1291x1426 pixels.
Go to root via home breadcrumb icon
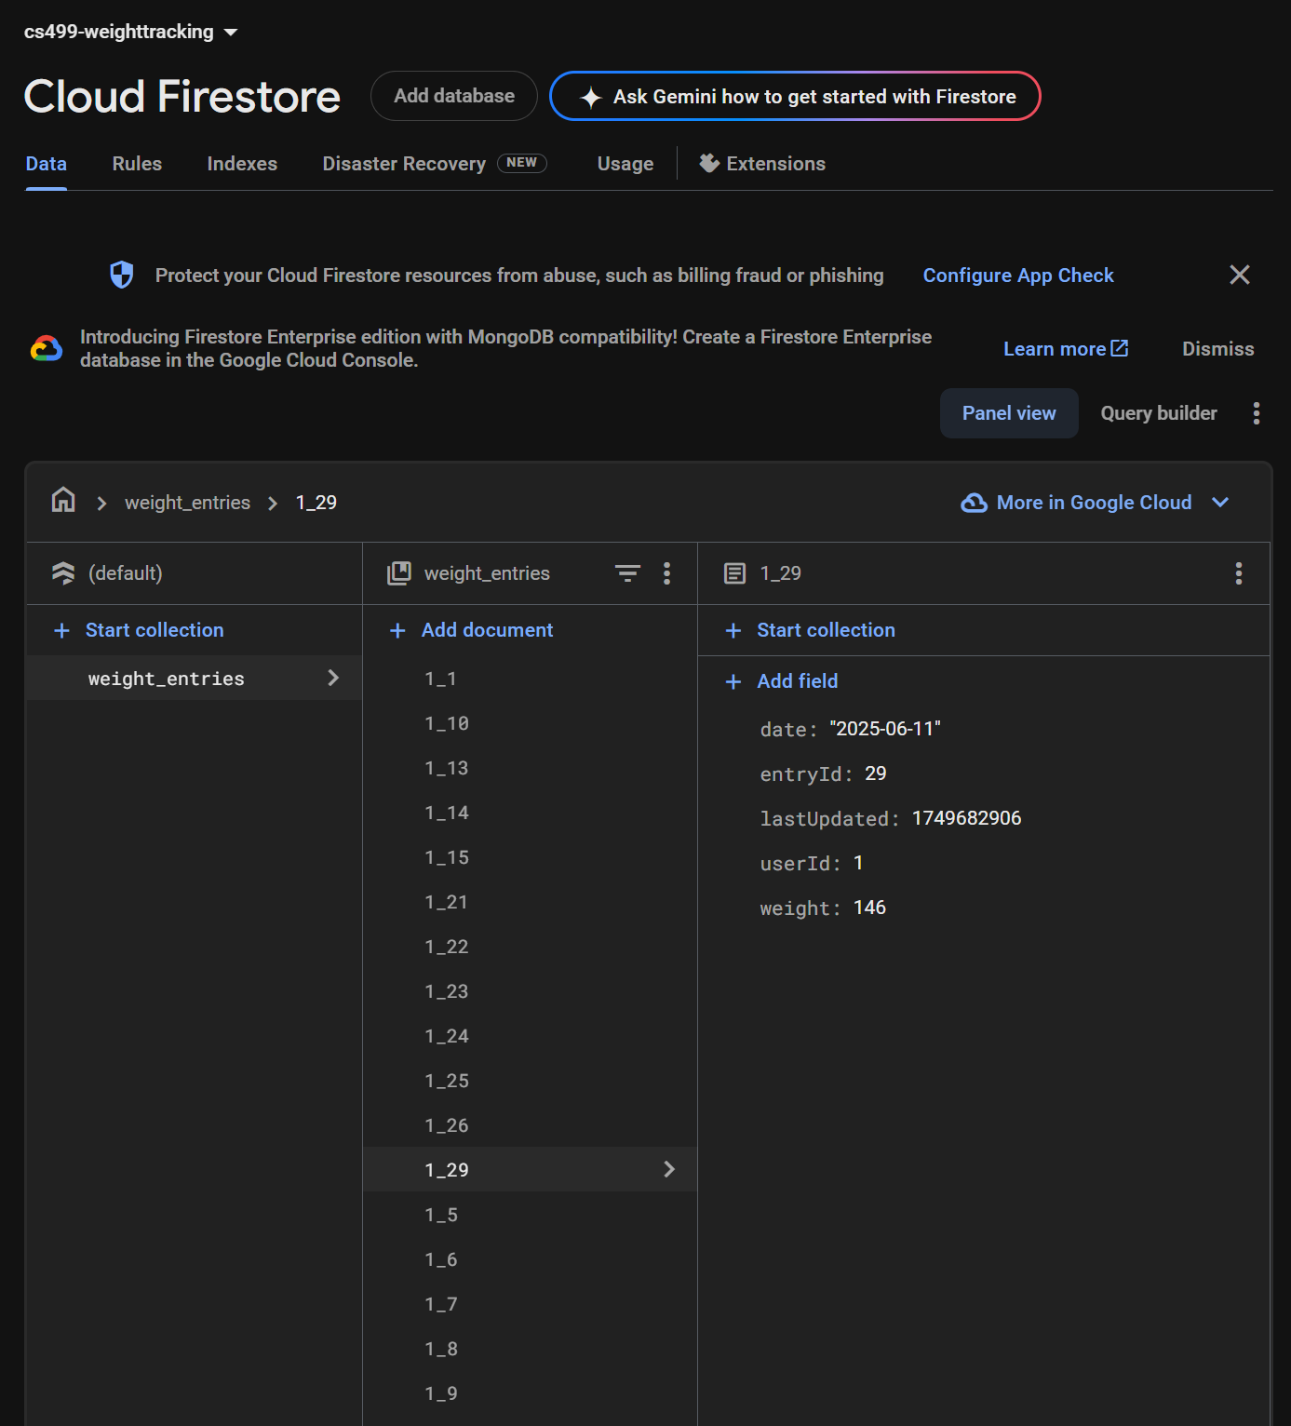coord(63,500)
